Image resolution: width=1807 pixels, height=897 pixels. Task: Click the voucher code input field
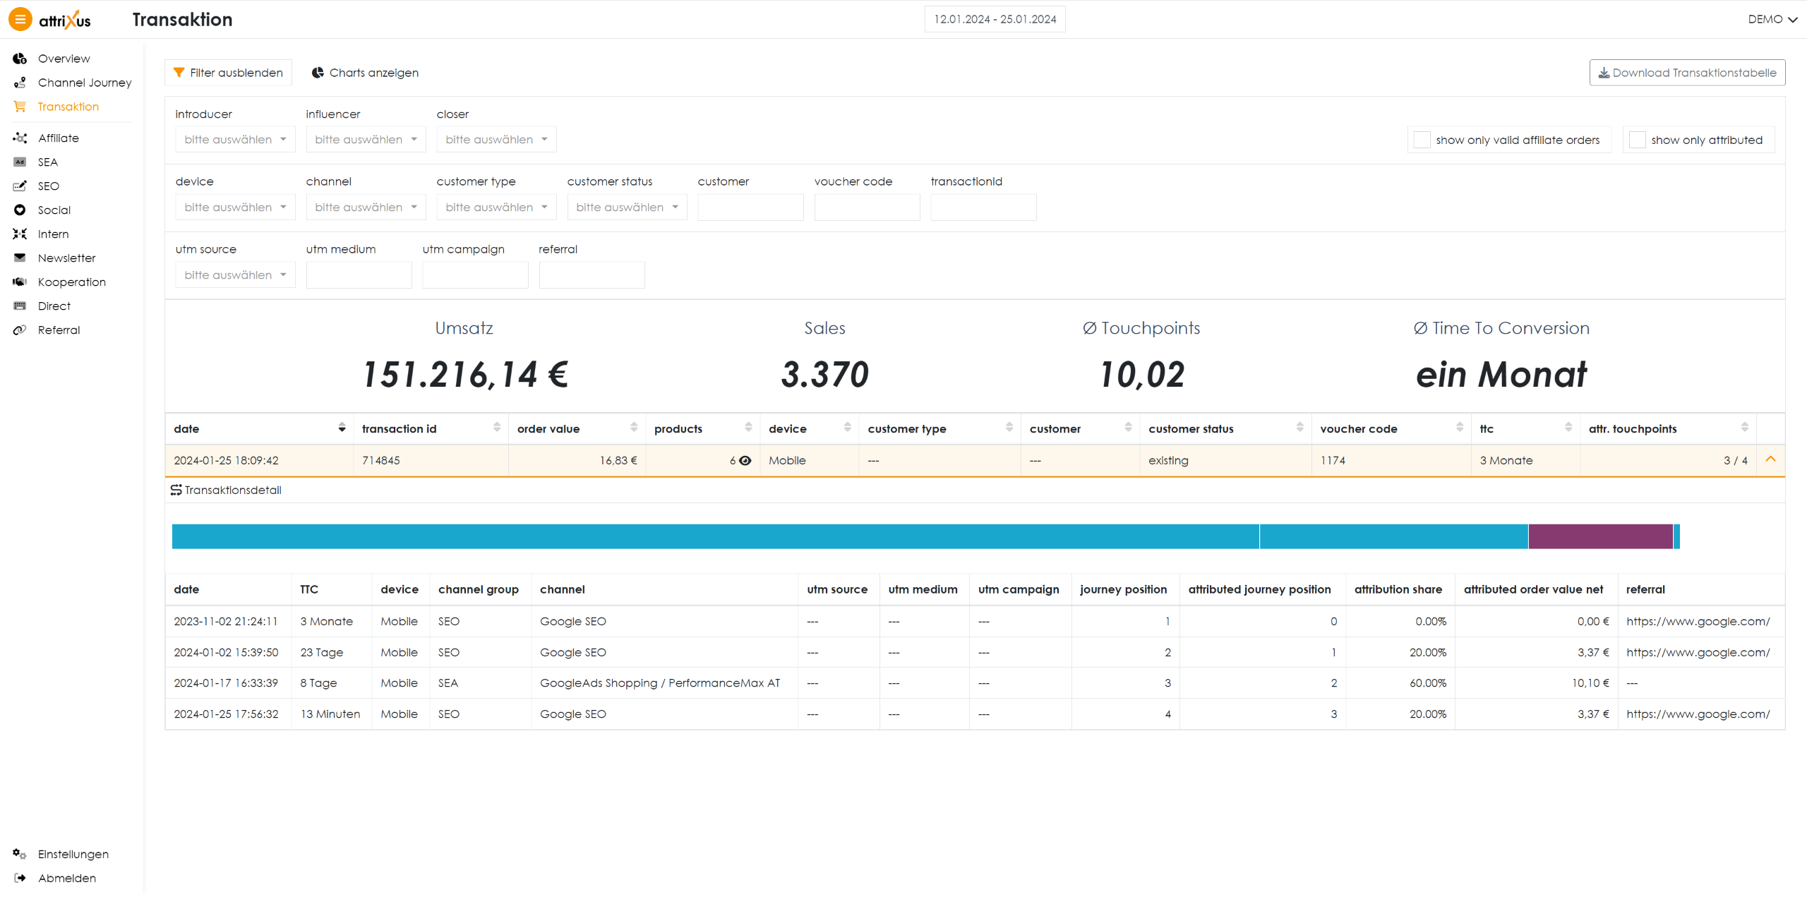(867, 207)
